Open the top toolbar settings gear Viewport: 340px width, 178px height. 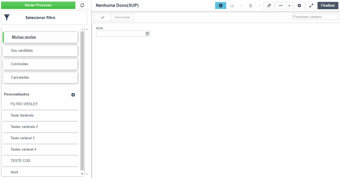click(299, 6)
